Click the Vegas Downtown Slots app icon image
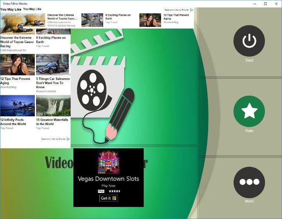Viewport: 282px width, 219px height. pyautogui.click(x=108, y=162)
